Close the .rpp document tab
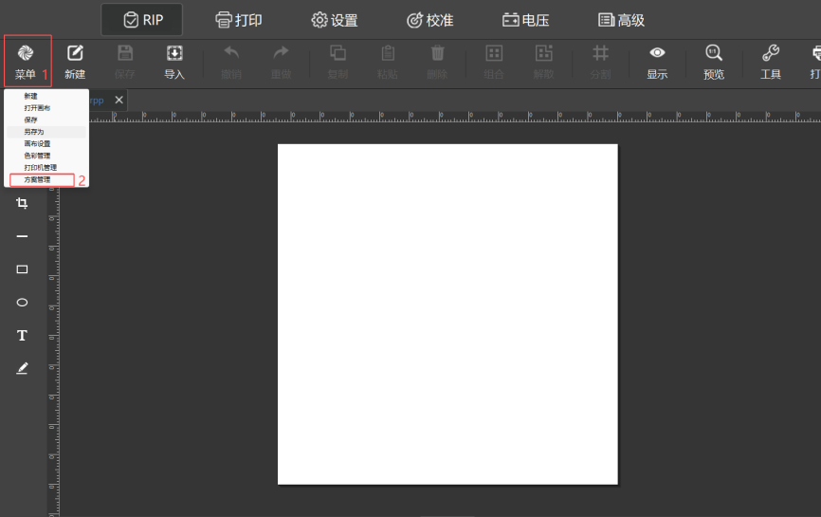The width and height of the screenshot is (821, 517). click(119, 100)
